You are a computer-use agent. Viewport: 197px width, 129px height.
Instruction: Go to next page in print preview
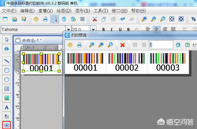178,45
